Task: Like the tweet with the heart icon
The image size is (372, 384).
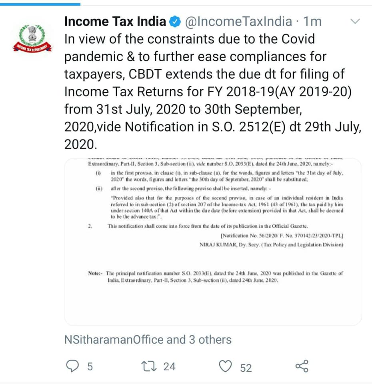Action: click(225, 366)
